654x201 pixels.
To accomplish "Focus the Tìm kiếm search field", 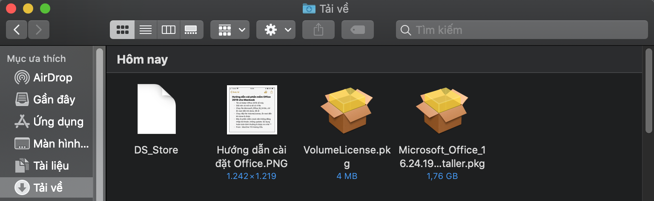I will coord(522,30).
